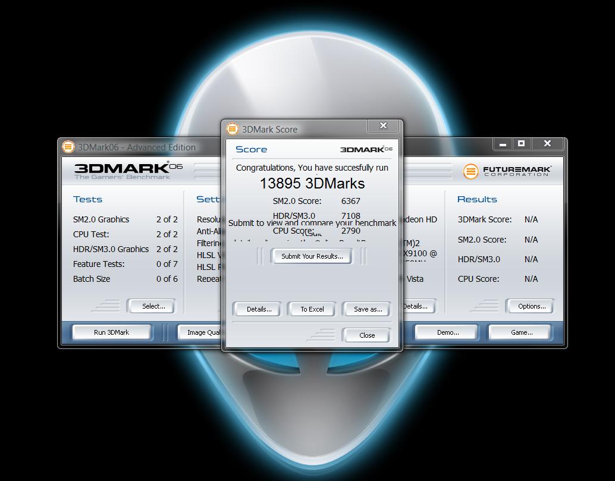Open Options in Results panel
615x481 pixels.
coord(532,306)
